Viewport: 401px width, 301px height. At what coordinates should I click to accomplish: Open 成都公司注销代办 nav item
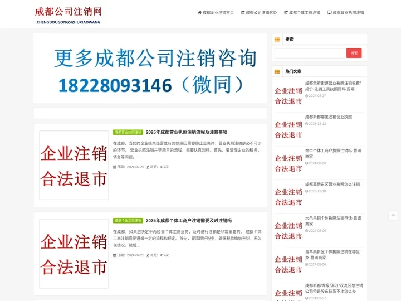coord(259,12)
